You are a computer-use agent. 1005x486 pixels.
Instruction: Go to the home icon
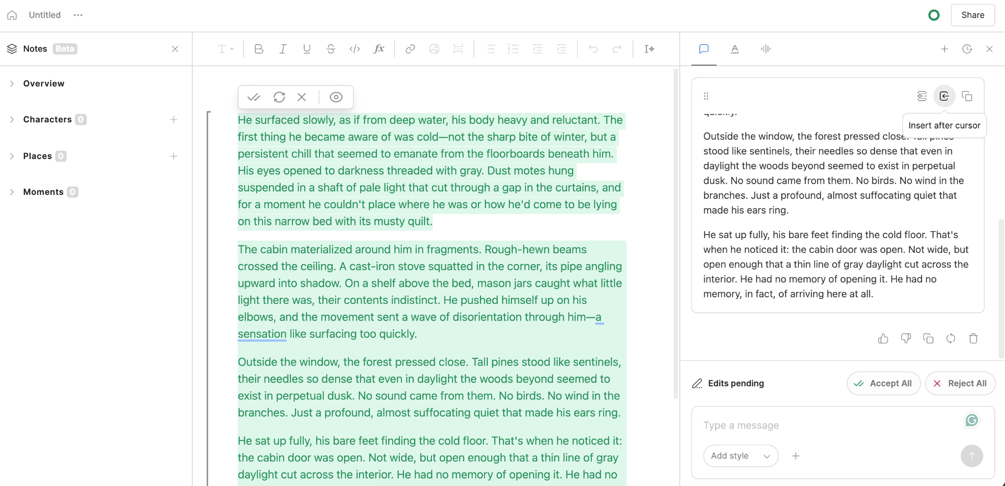[x=12, y=15]
